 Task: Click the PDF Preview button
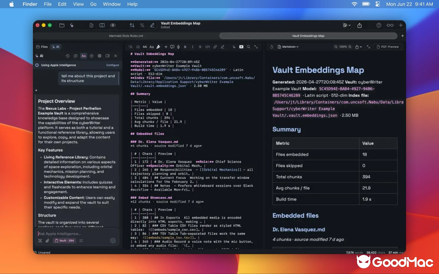pyautogui.click(x=388, y=47)
